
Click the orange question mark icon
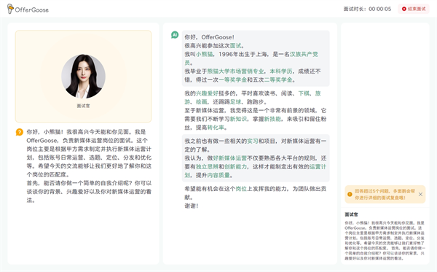pos(19,132)
